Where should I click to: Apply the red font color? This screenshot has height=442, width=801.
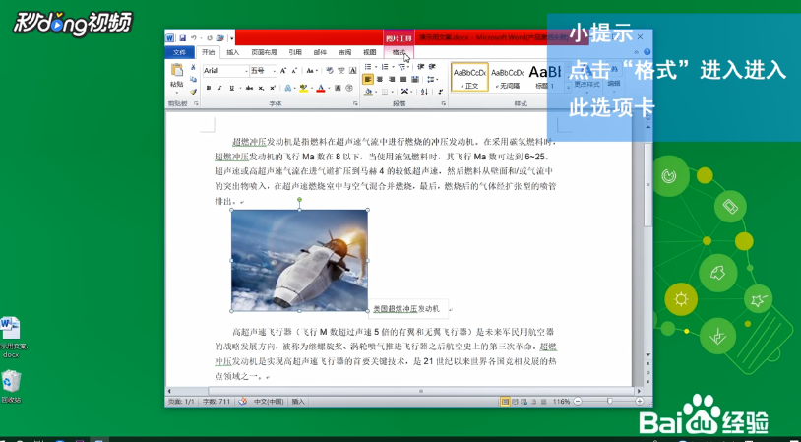(320, 88)
